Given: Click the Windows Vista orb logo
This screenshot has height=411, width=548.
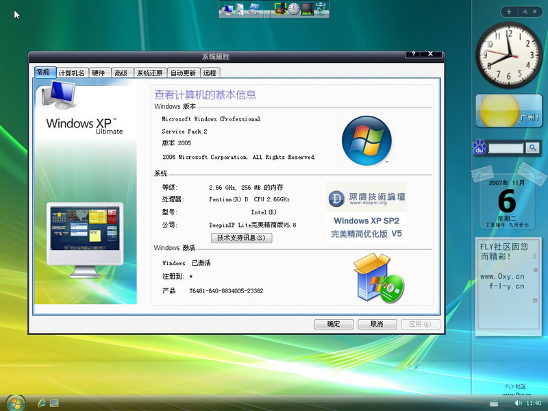Looking at the screenshot, I should click(366, 140).
